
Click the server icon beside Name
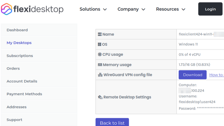(100, 34)
